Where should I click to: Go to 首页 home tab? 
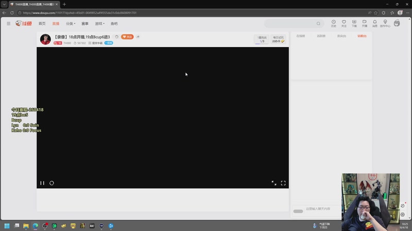tap(42, 24)
